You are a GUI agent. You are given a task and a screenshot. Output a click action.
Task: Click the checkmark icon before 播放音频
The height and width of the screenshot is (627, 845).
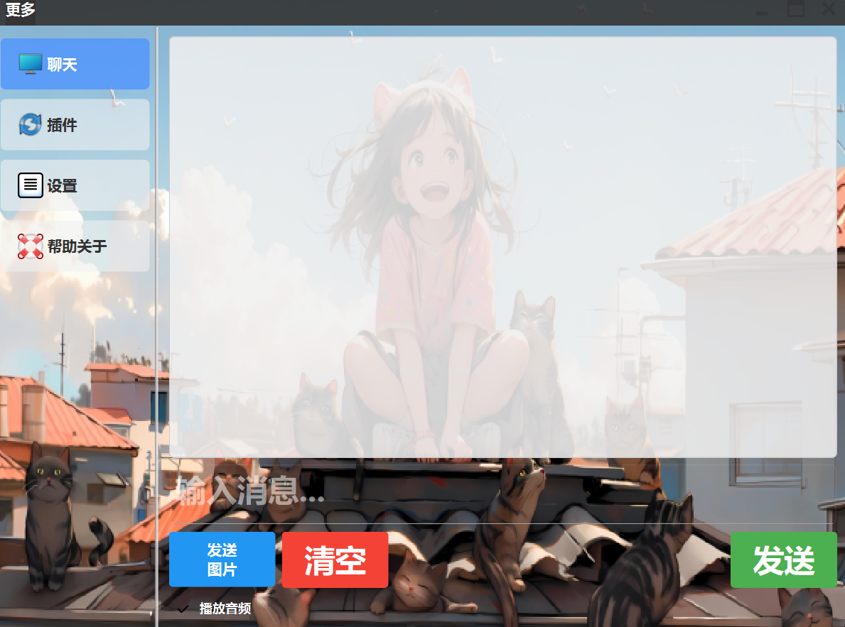click(182, 608)
